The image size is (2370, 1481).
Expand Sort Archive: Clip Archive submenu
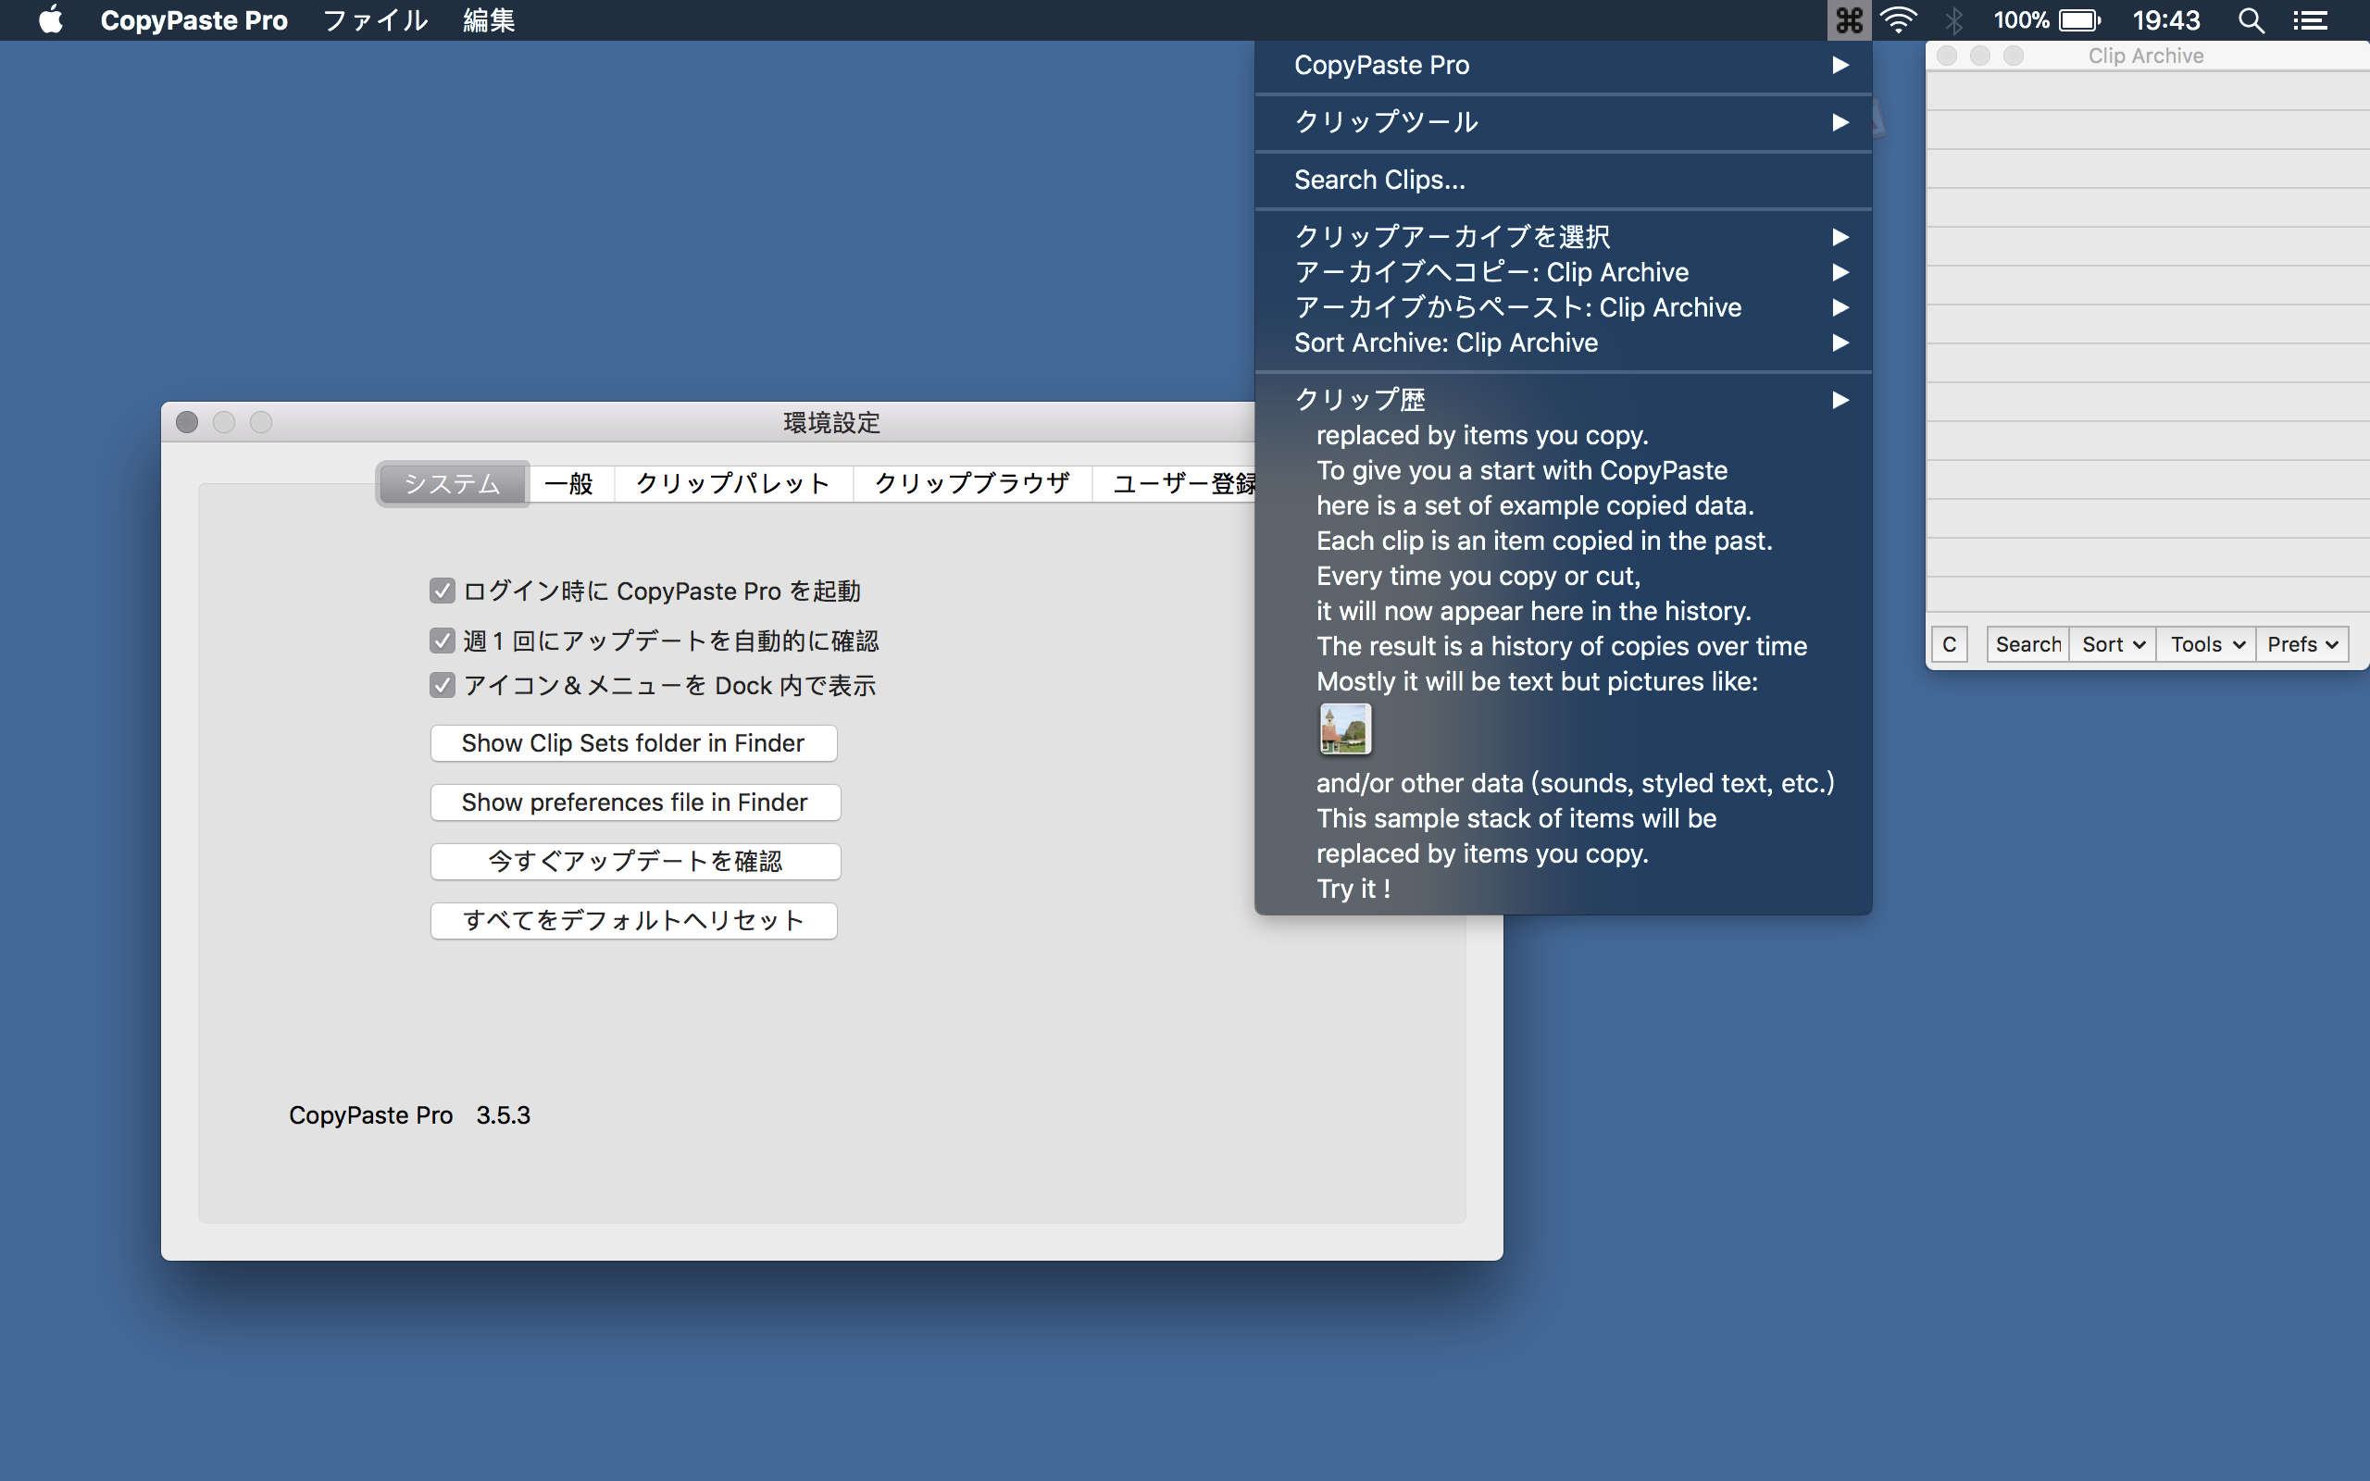(x=1563, y=342)
